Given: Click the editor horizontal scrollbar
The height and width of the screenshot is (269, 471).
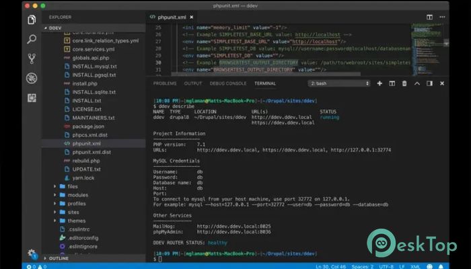Looking at the screenshot, I should click(266, 74).
